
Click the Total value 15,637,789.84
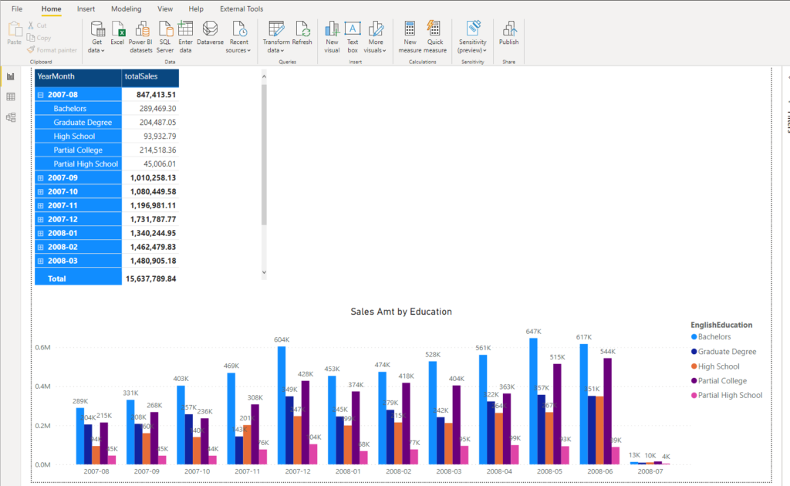[x=151, y=278]
